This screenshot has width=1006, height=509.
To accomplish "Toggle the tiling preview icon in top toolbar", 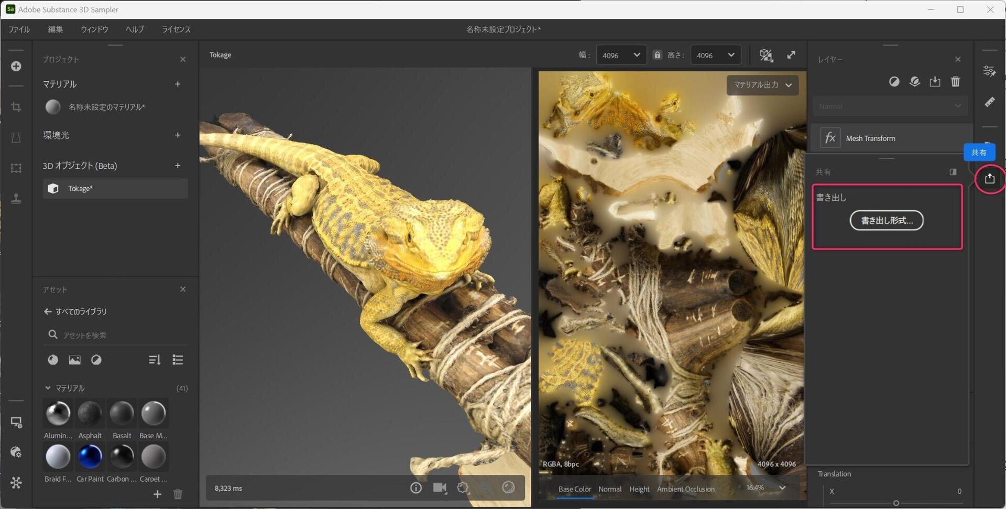I will point(766,55).
